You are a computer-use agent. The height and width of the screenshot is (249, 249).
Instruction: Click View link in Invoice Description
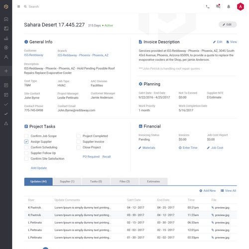pyautogui.click(x=232, y=42)
